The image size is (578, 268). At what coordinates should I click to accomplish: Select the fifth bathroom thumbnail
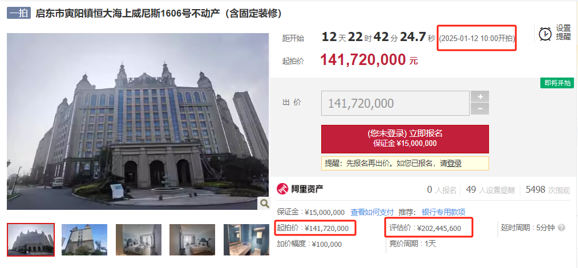click(x=246, y=239)
